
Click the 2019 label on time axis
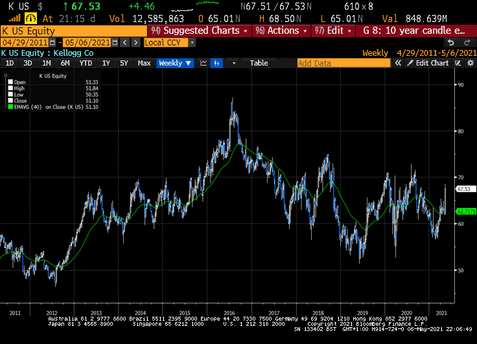(362, 313)
